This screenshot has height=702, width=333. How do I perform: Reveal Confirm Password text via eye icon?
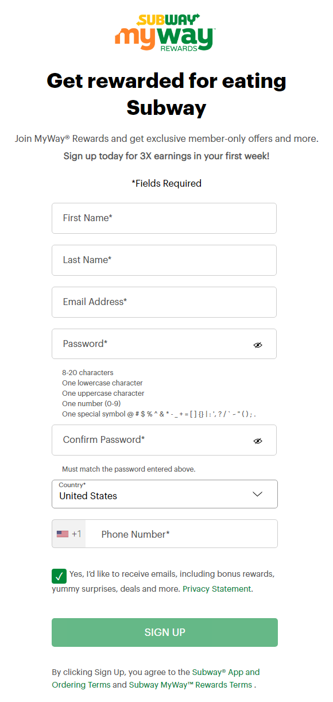258,441
